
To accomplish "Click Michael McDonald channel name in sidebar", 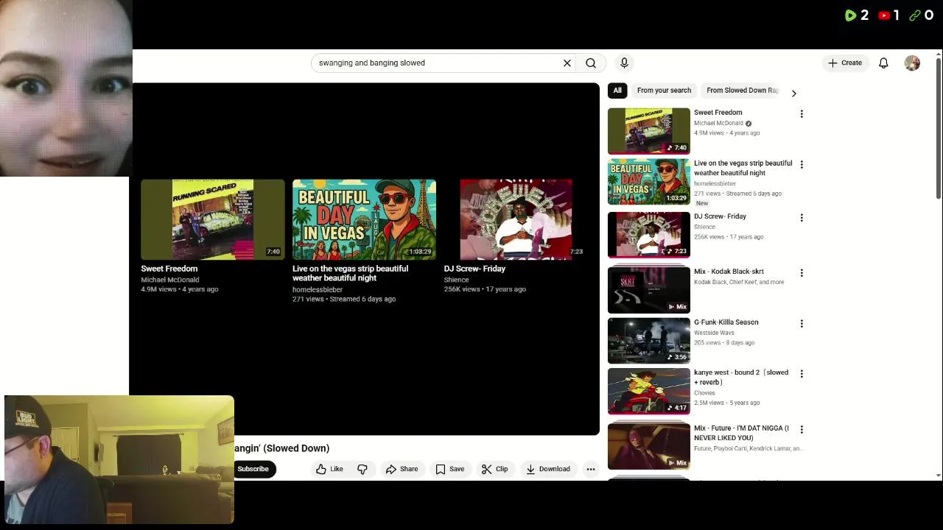I will 718,124.
